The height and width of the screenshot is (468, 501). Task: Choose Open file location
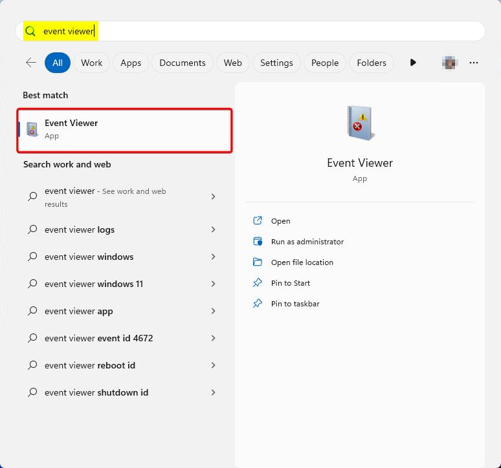(x=302, y=262)
